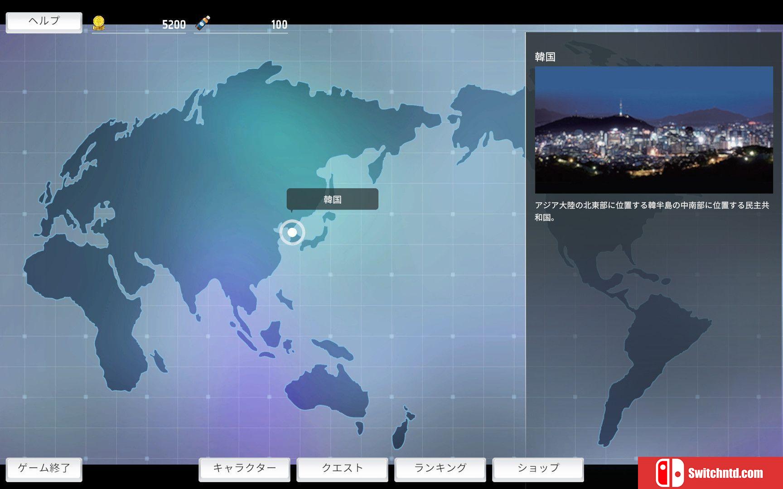Select the Korea location marker on map

[292, 232]
